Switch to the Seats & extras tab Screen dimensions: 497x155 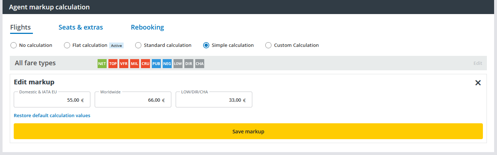coord(81,27)
